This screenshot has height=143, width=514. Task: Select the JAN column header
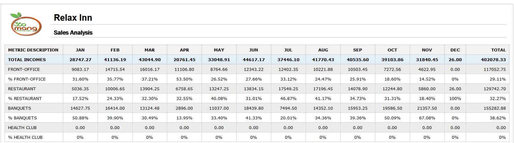[x=80, y=50]
